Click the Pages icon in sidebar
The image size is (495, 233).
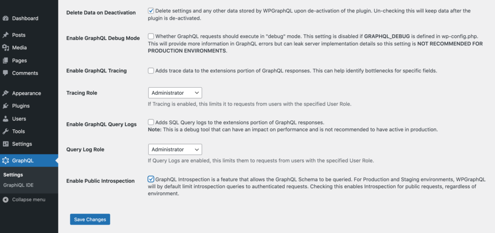pos(5,60)
